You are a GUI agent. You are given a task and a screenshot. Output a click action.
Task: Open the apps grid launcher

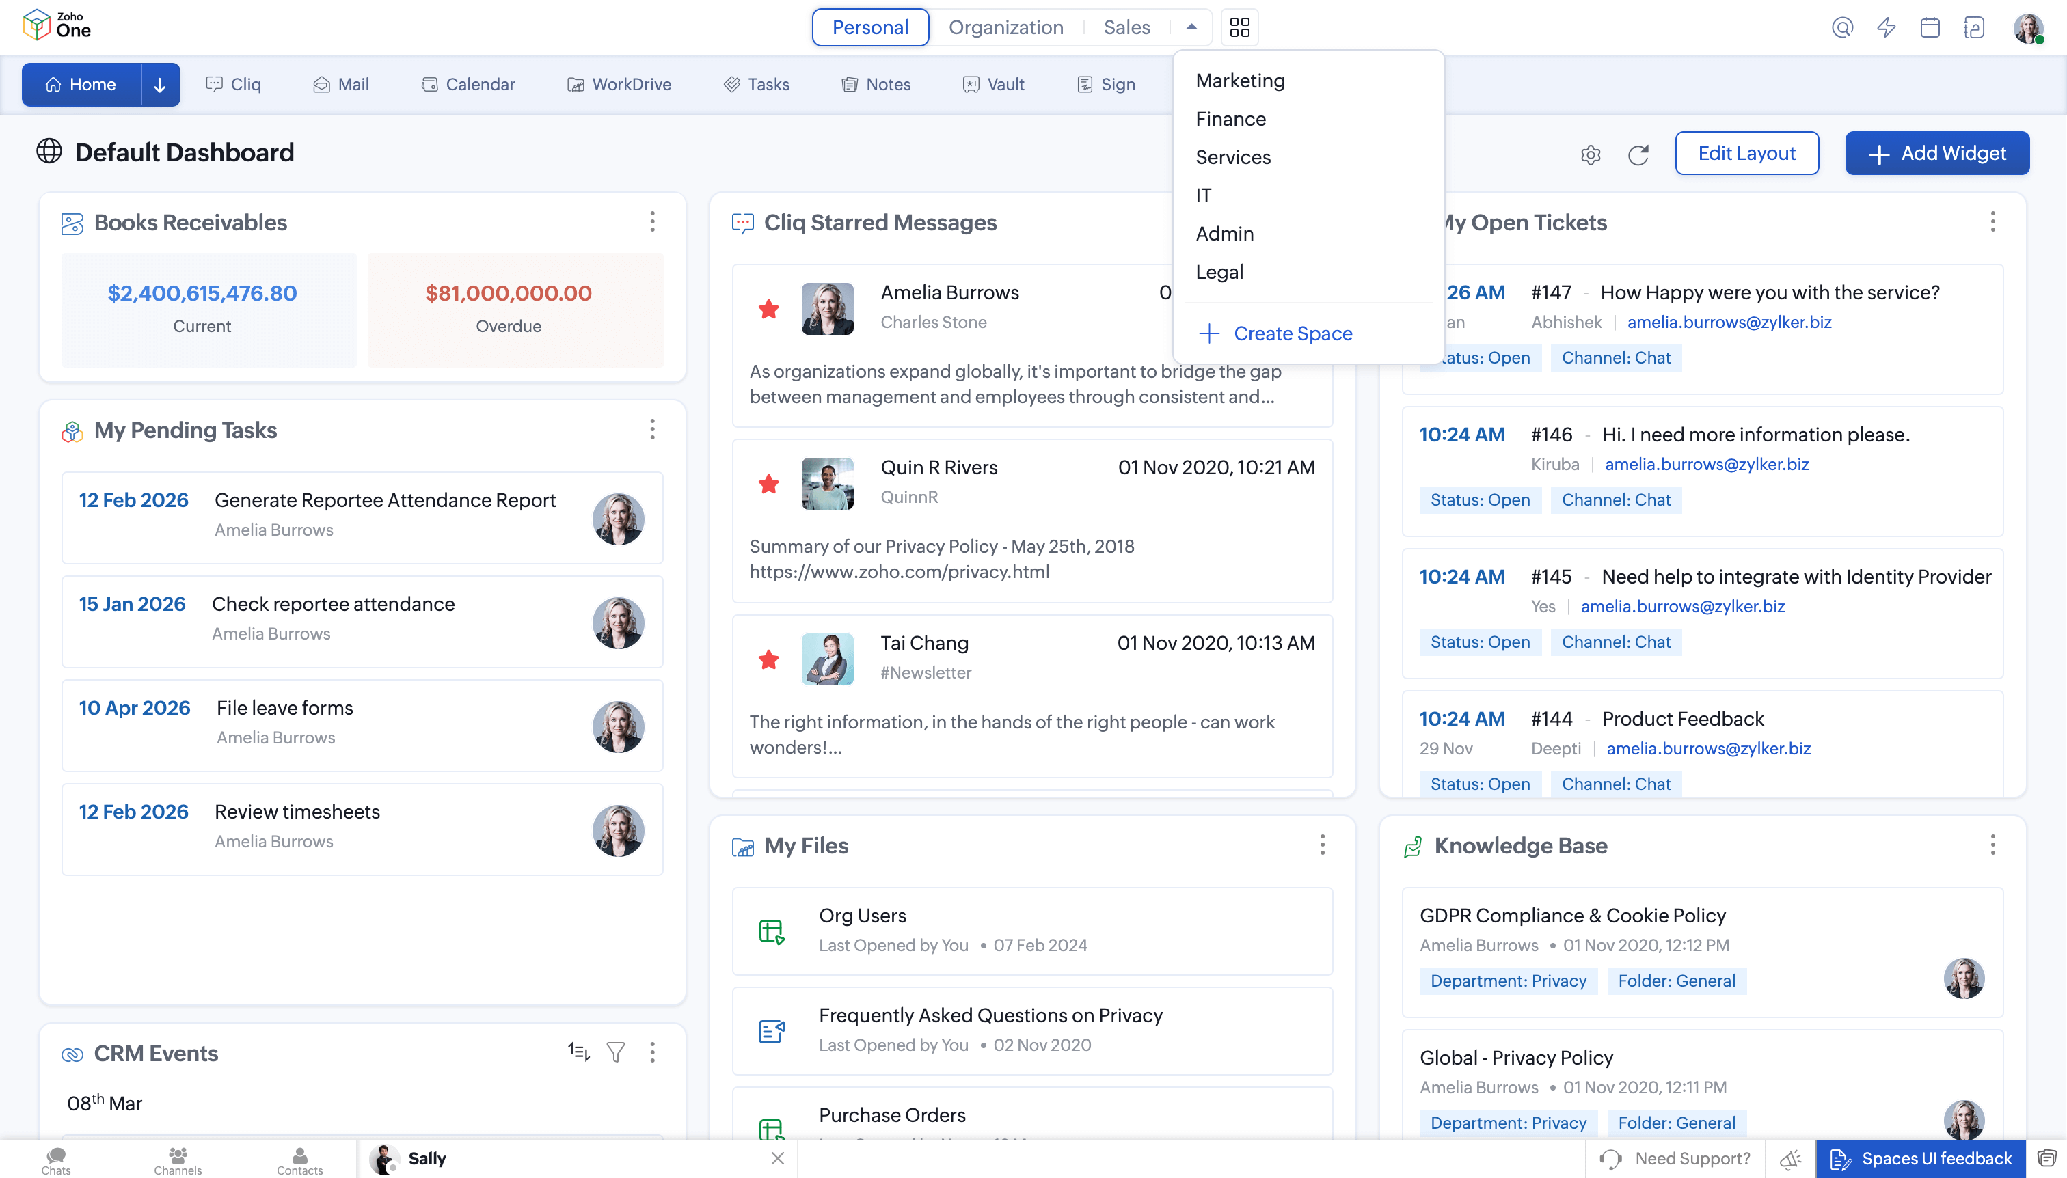coord(1239,27)
